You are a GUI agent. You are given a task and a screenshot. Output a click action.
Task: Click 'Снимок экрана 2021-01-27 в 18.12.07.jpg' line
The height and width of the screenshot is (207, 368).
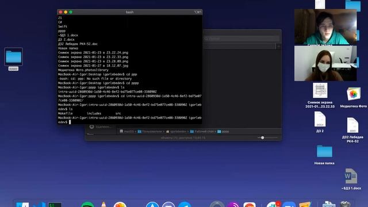coord(93,66)
